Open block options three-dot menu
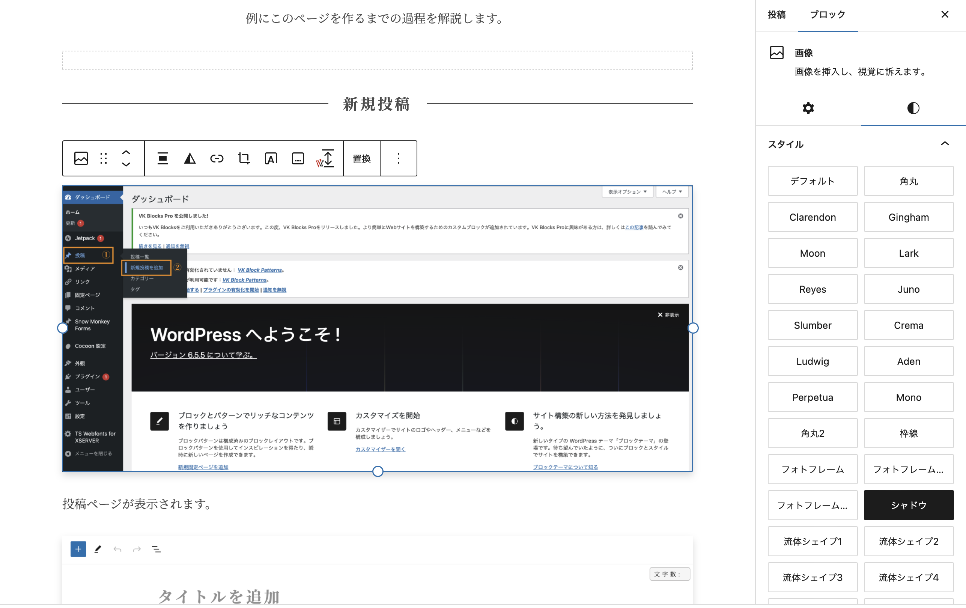Viewport: 966px width, 608px height. pyautogui.click(x=398, y=158)
